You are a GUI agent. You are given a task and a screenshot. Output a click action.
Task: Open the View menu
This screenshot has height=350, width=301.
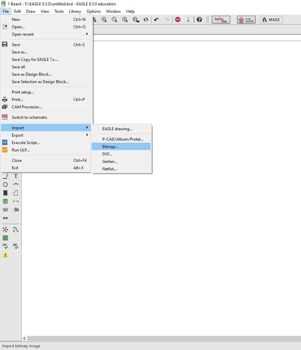[x=45, y=11]
